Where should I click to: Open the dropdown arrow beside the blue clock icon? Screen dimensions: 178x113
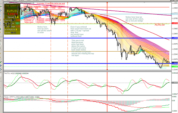point(1,66)
